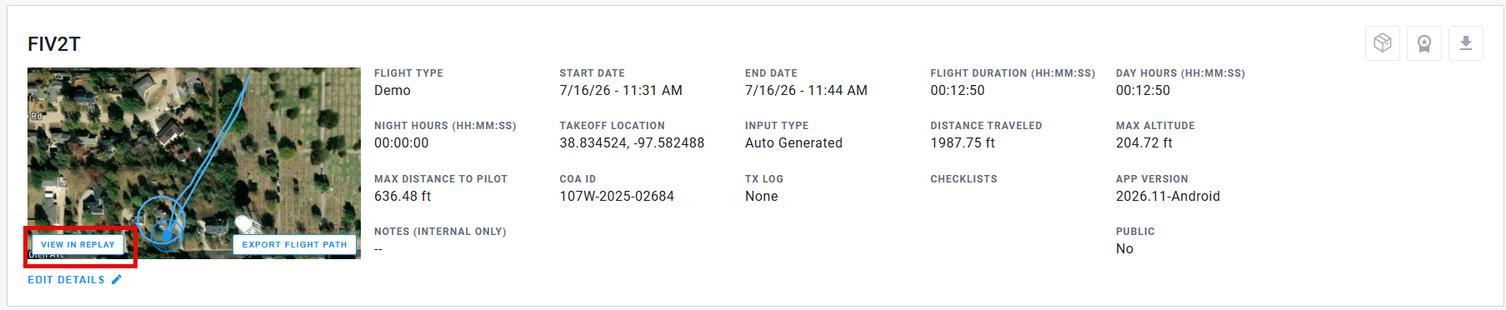Open the flight in replay view
Screen dimensions: 1506x310
(78, 244)
